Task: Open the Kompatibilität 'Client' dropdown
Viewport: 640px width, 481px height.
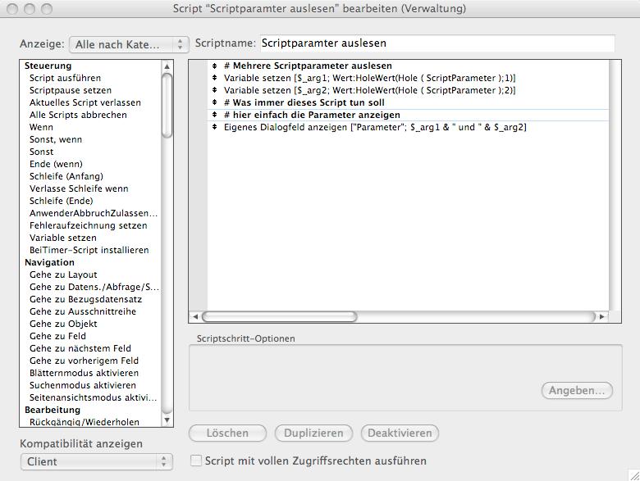Action: [x=96, y=461]
